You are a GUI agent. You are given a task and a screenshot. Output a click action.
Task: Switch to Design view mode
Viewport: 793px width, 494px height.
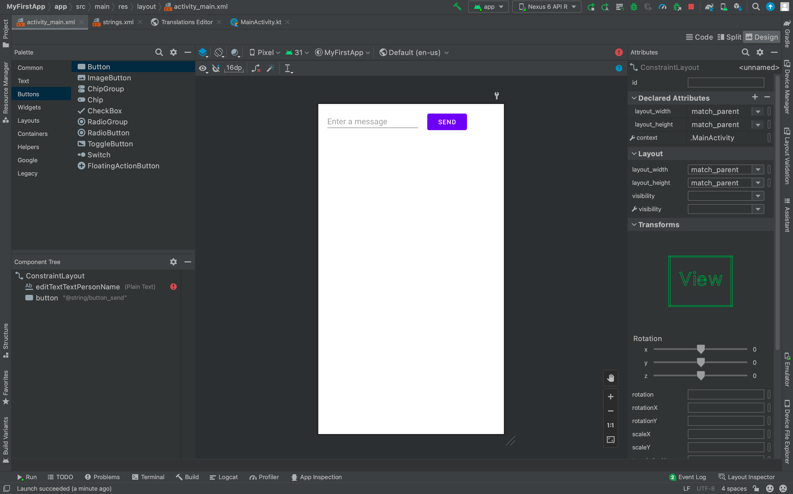pos(762,37)
